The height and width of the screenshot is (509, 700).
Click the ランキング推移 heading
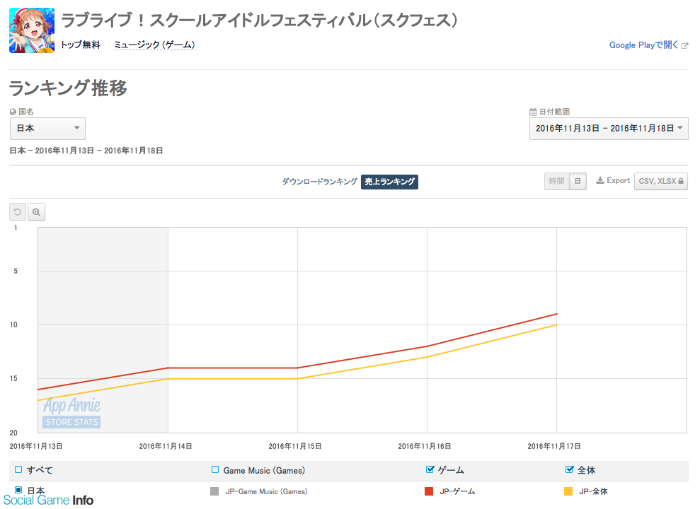coord(69,88)
